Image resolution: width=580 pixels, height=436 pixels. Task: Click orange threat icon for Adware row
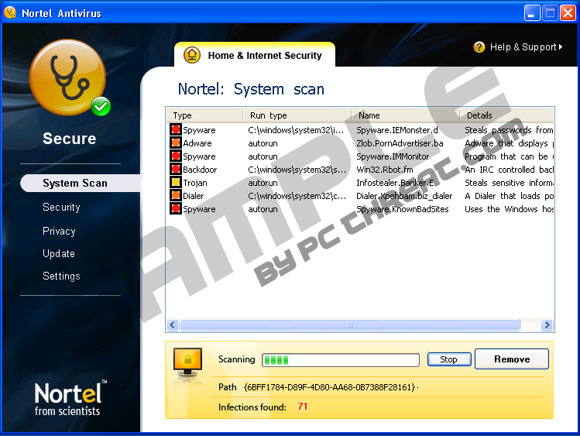176,143
